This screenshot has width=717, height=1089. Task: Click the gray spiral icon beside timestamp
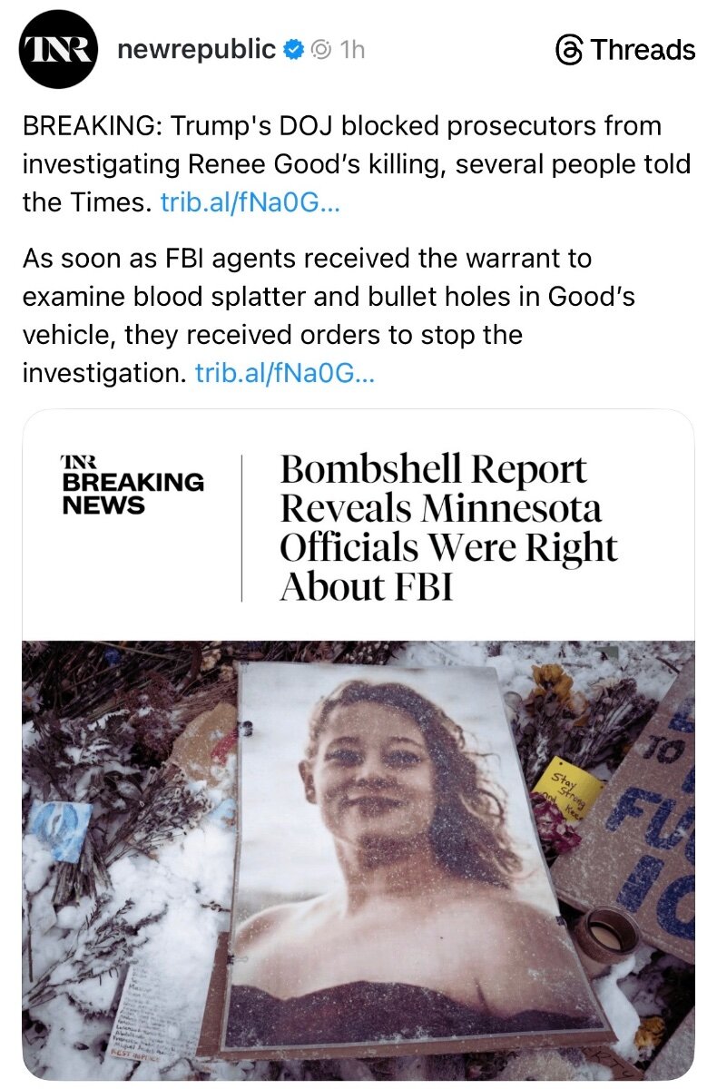click(x=320, y=50)
